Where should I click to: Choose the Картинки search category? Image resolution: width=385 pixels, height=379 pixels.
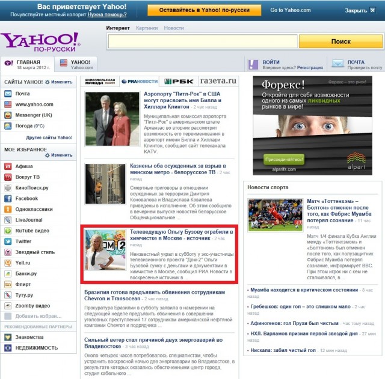[147, 28]
